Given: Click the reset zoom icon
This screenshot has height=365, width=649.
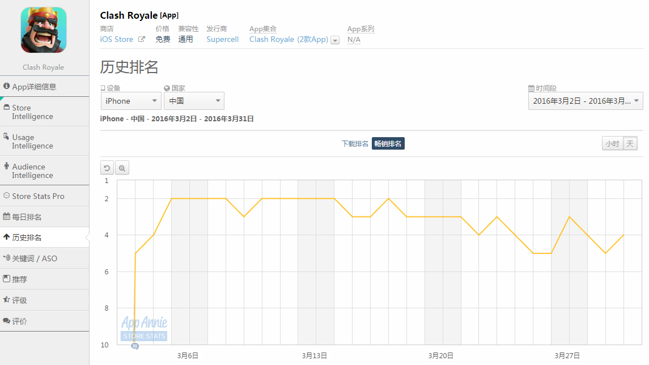Looking at the screenshot, I should click(x=107, y=168).
